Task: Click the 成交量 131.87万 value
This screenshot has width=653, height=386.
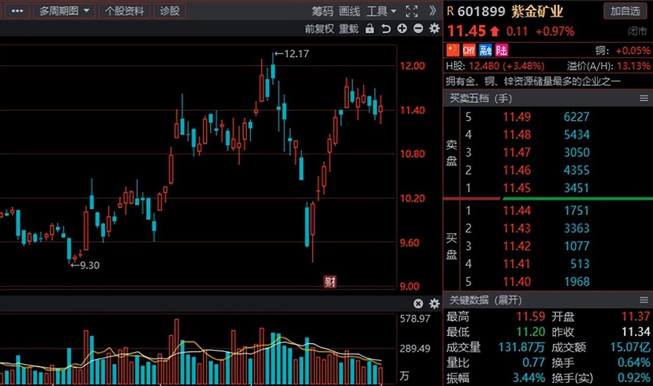Action: [521, 348]
